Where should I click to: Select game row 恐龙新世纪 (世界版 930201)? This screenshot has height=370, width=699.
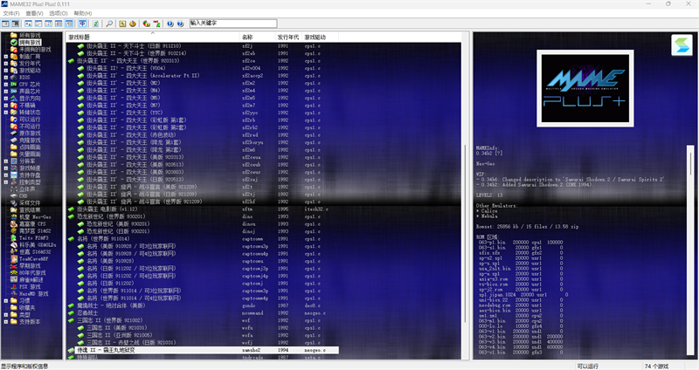pos(203,216)
